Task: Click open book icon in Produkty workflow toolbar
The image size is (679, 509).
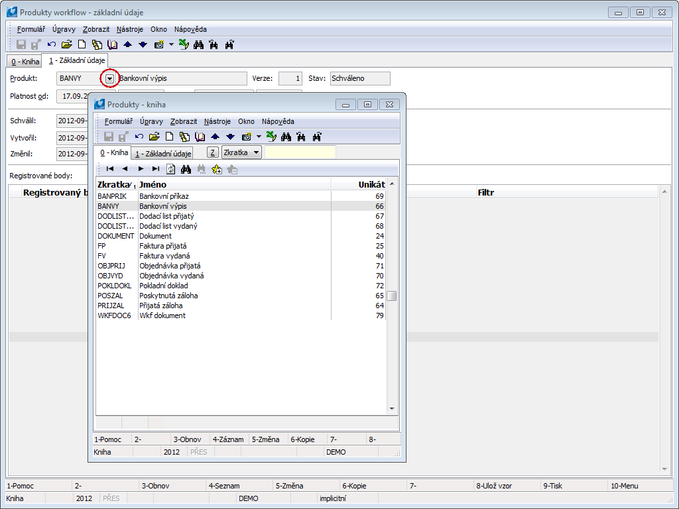Action: tap(112, 44)
